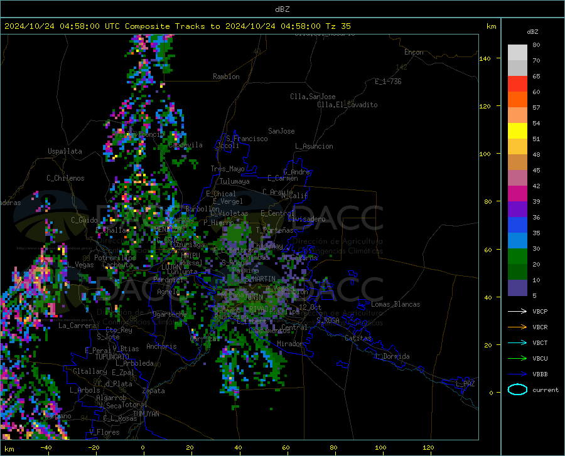Click the Mirador label

click(290, 344)
